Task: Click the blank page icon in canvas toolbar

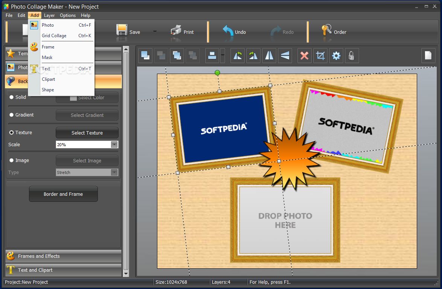Action: 428,56
